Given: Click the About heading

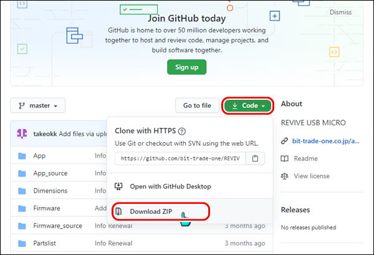Looking at the screenshot, I should point(292,103).
